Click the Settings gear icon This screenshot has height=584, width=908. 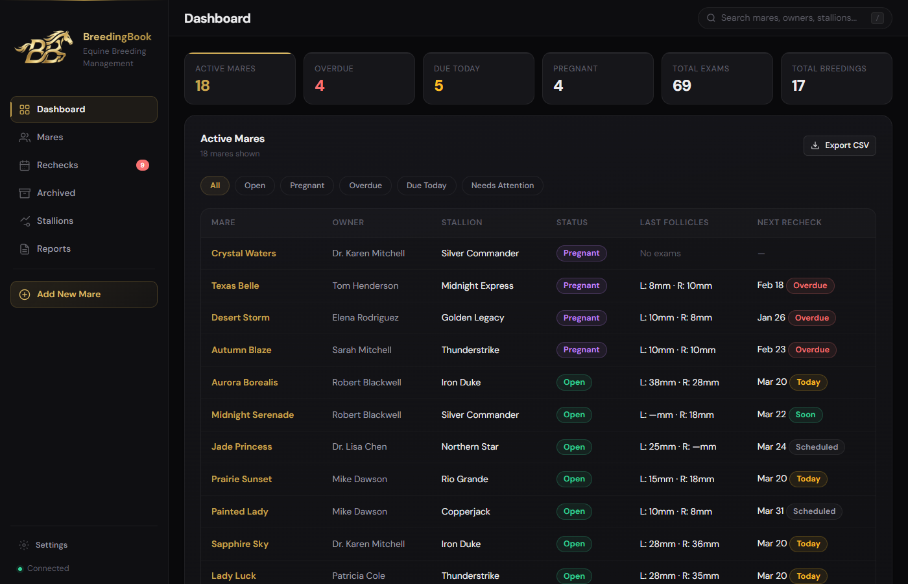24,545
